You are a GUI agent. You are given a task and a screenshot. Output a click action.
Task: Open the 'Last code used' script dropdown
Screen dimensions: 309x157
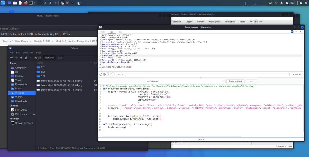[x=185, y=81]
